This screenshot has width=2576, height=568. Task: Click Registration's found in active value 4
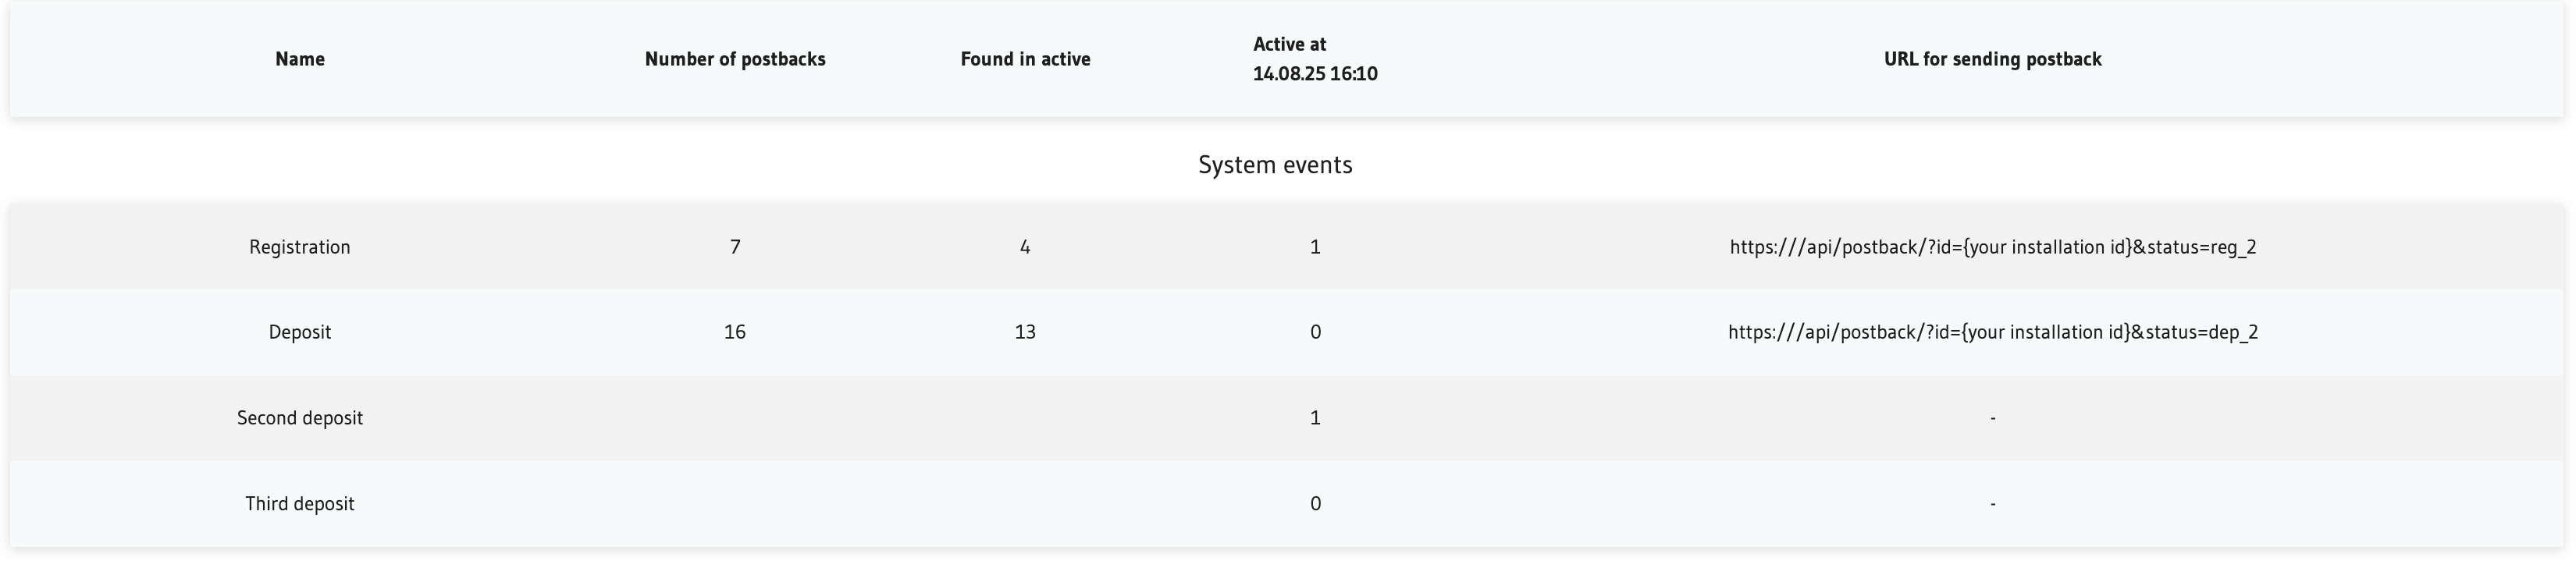(1025, 247)
